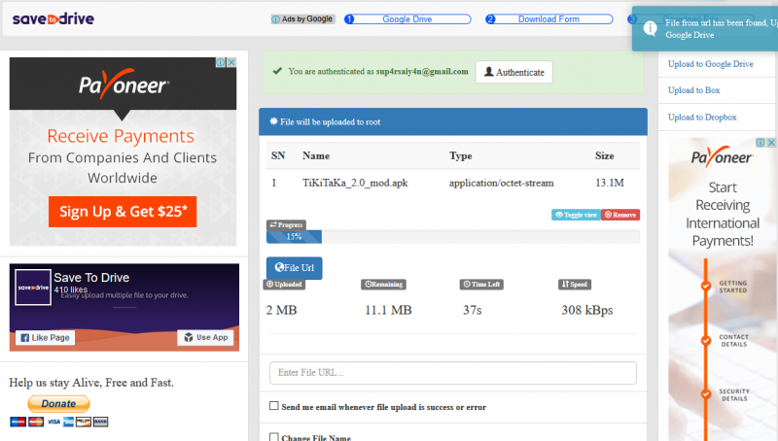Click the Use App button
778x441 pixels.
click(205, 337)
